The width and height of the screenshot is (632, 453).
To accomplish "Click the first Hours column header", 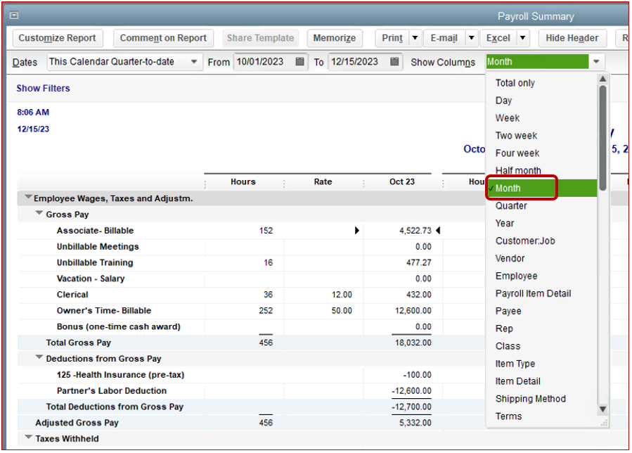I will [x=243, y=181].
